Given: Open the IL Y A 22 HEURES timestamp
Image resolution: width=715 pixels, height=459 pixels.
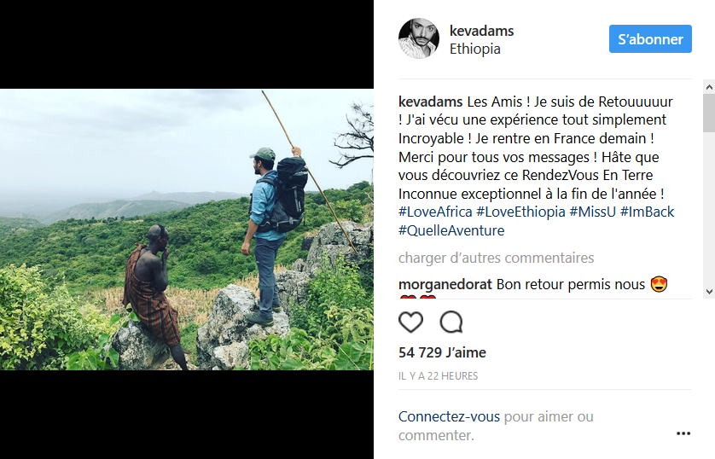Looking at the screenshot, I should click(x=439, y=376).
